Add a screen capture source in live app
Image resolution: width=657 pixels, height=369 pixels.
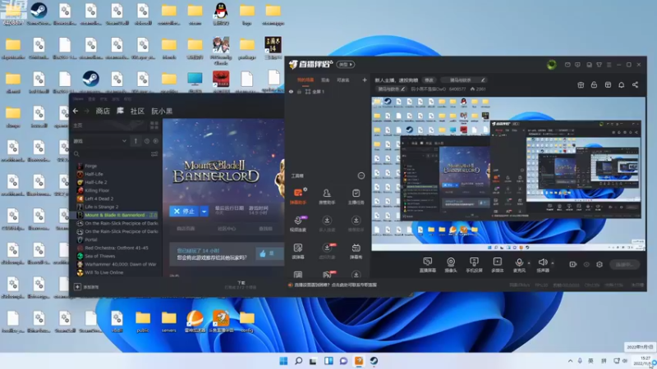(x=427, y=264)
